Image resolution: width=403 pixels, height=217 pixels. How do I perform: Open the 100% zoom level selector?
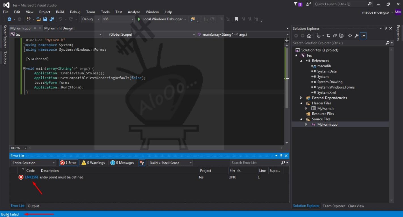point(18,148)
